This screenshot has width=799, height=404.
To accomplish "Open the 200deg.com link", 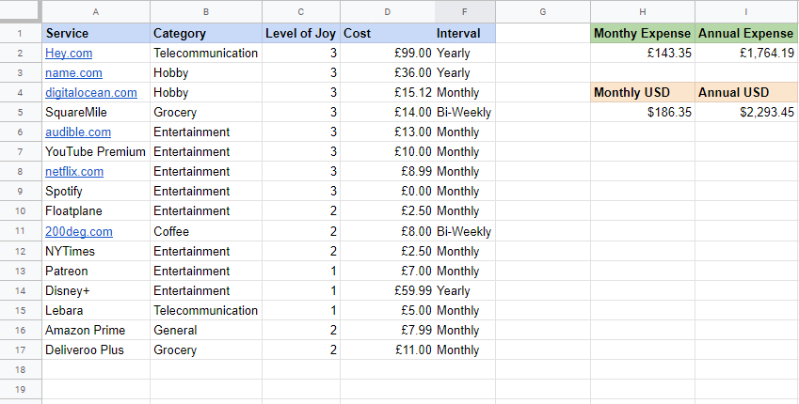I will (x=79, y=232).
